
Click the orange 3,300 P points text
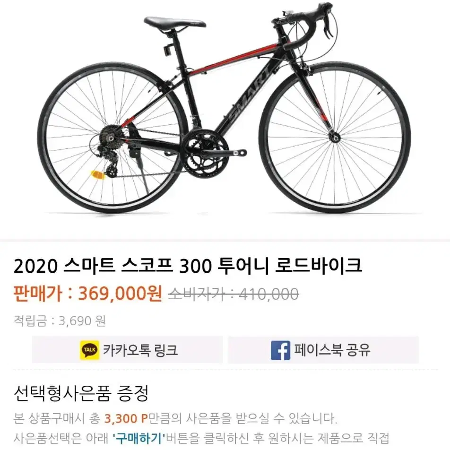pyautogui.click(x=126, y=419)
